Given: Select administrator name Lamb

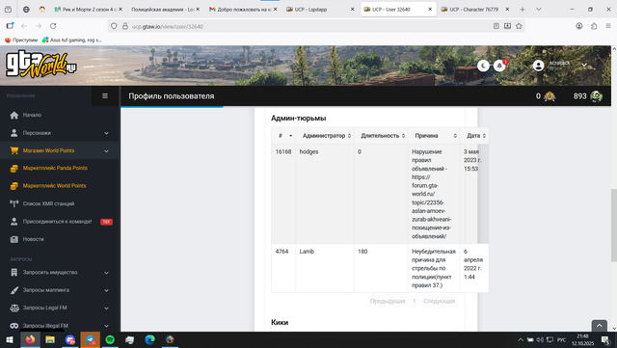Looking at the screenshot, I should pyautogui.click(x=307, y=252).
